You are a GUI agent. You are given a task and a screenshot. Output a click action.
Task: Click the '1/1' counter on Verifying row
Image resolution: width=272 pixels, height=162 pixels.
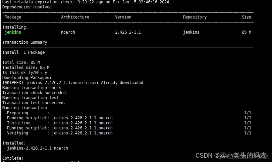click(x=248, y=133)
